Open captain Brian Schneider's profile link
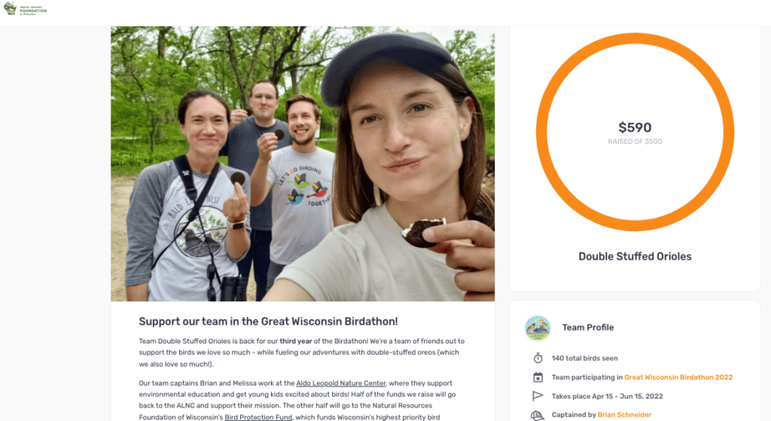The width and height of the screenshot is (771, 421). (x=624, y=415)
